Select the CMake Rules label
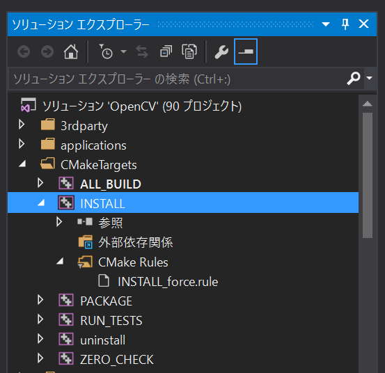 coord(134,262)
